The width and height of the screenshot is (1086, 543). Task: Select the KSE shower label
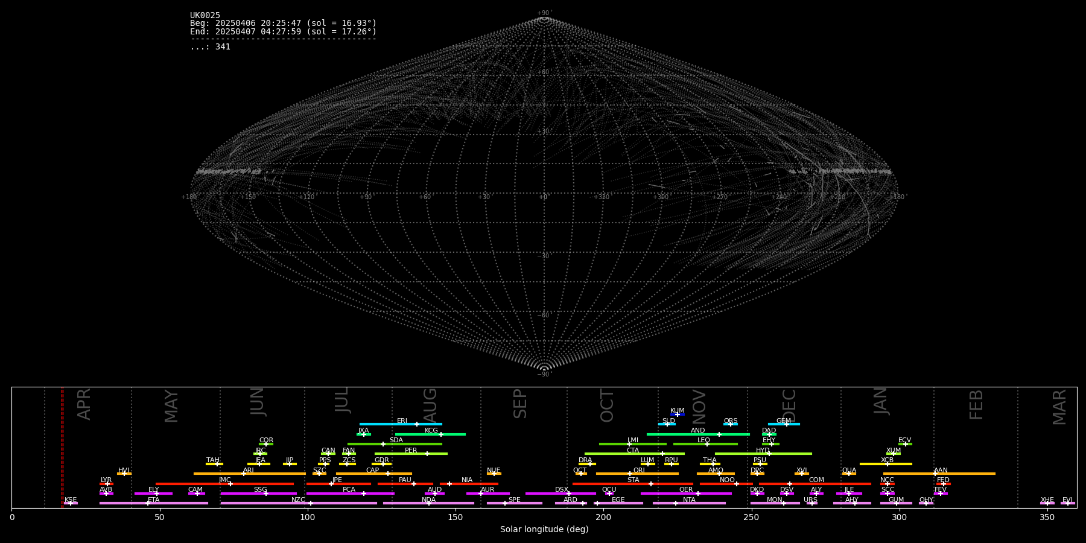71,500
